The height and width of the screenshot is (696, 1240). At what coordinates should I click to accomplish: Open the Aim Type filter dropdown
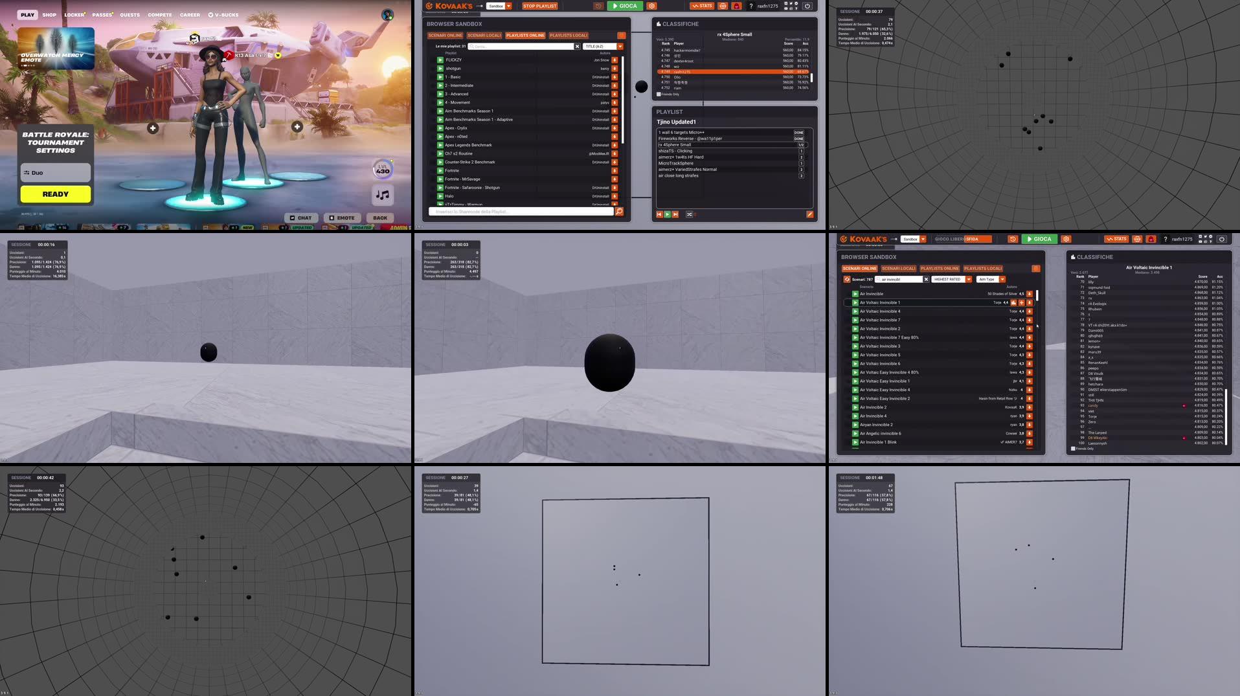(991, 279)
